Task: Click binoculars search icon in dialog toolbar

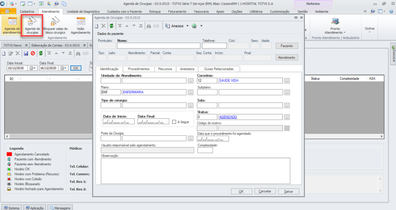Action: click(x=149, y=26)
